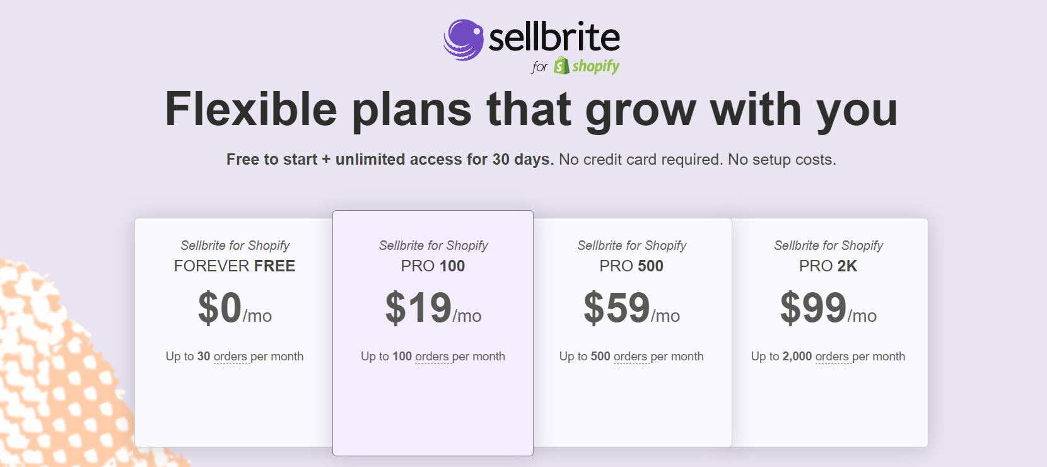Click the 'Flexible plans that grow with you' heading
The height and width of the screenshot is (467, 1047).
coord(531,110)
